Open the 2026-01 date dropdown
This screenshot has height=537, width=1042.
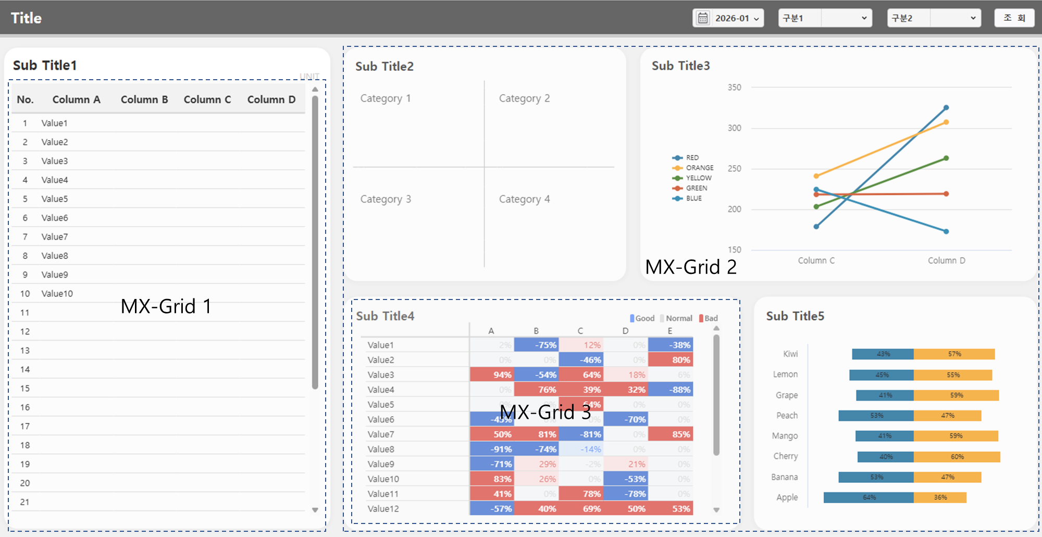click(x=728, y=18)
